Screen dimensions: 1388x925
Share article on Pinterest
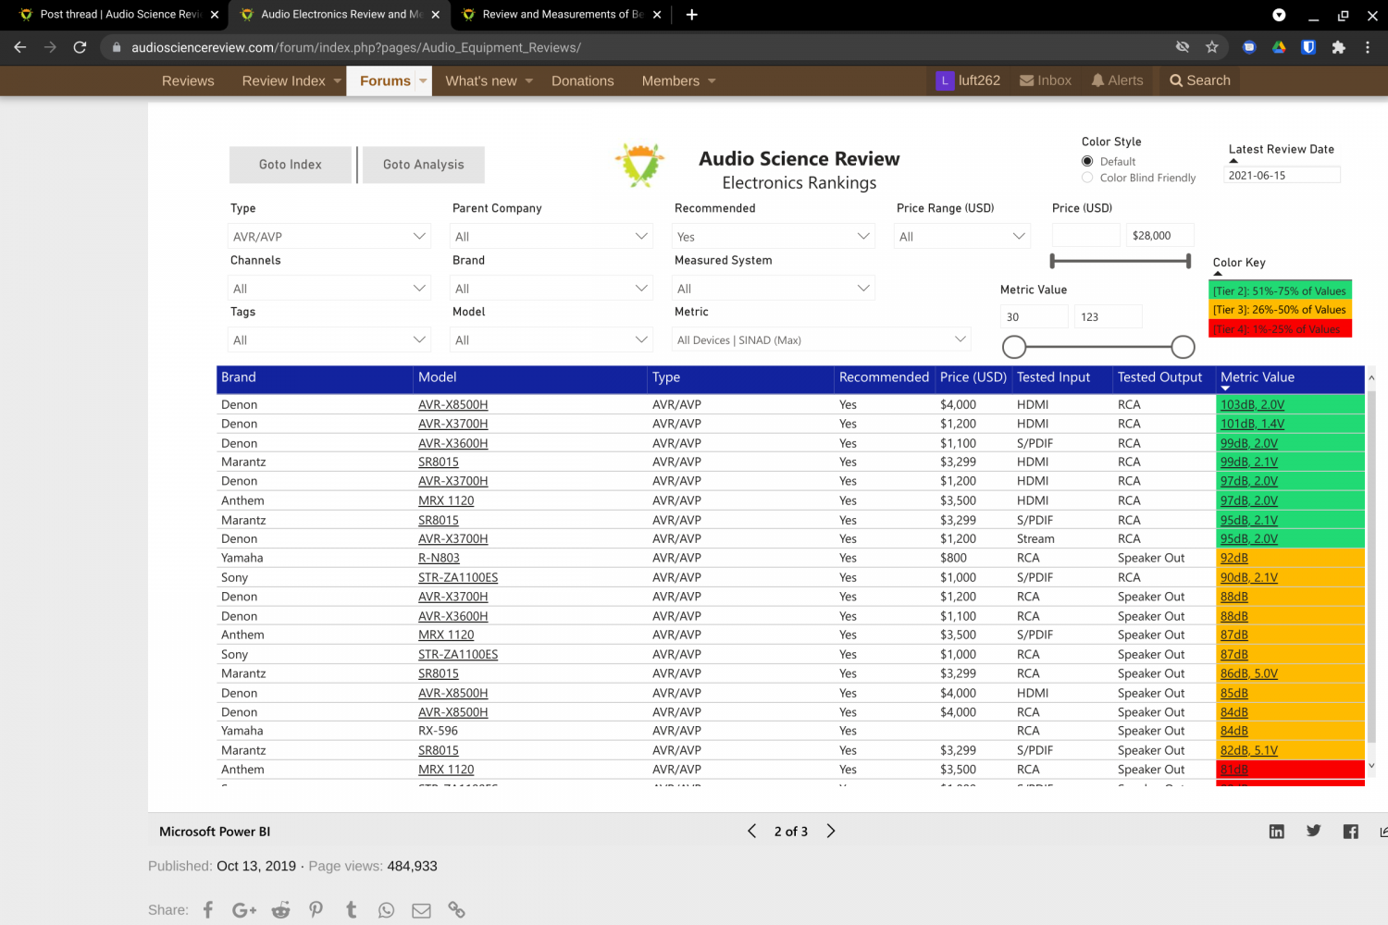pos(316,910)
